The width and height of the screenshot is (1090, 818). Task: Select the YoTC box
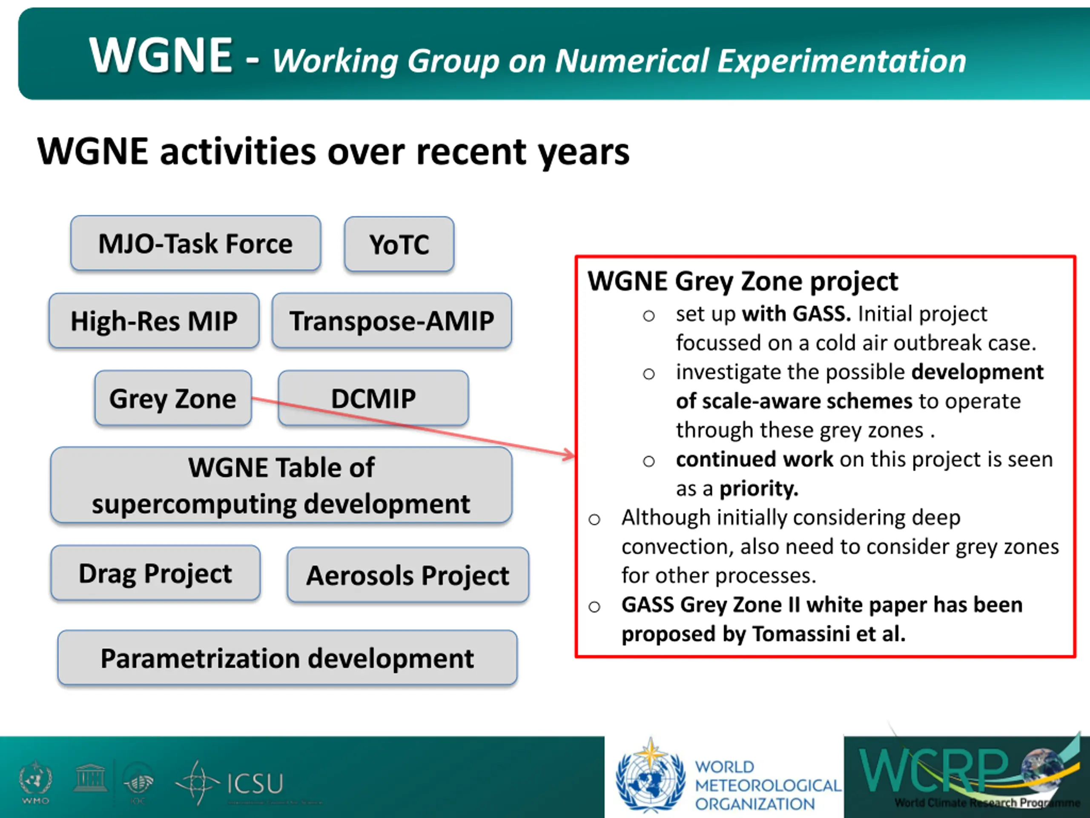[x=399, y=244]
